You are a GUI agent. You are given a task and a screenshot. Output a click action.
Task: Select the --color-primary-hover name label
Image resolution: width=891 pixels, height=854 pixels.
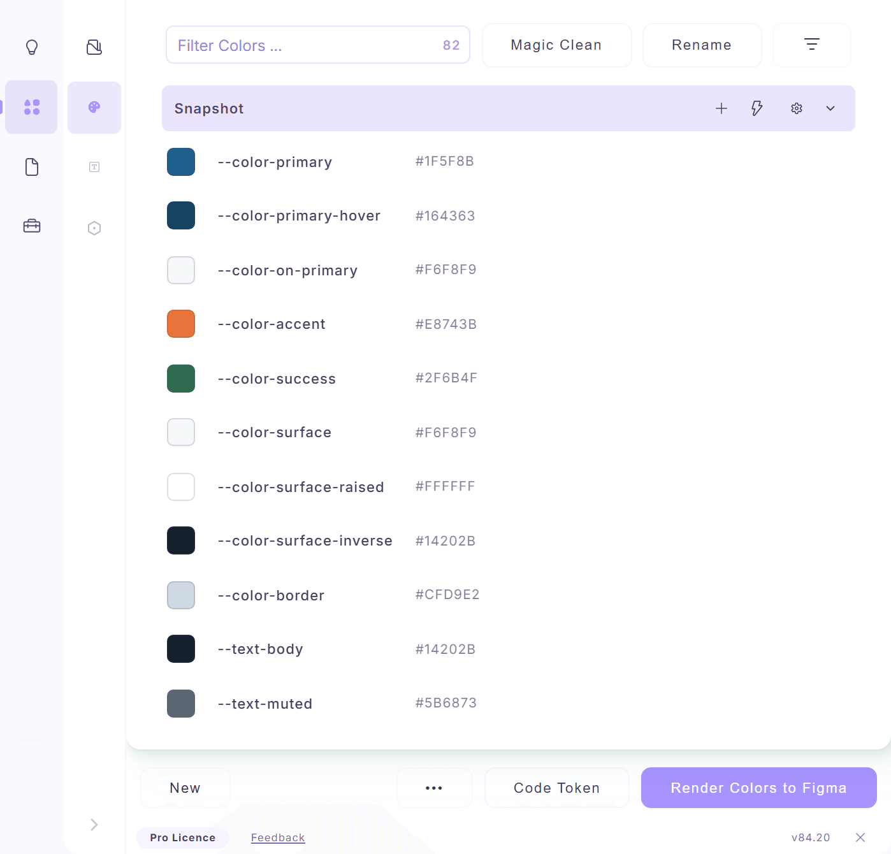[x=299, y=215]
